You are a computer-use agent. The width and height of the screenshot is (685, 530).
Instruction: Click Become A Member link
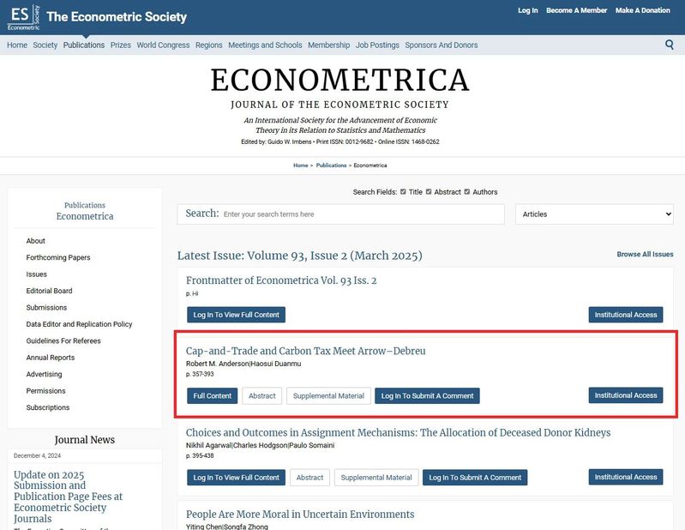[x=577, y=10]
